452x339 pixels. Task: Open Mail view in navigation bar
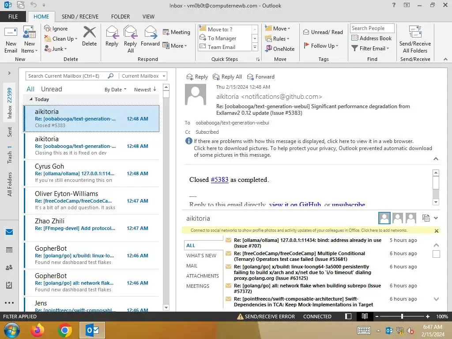[x=9, y=232]
